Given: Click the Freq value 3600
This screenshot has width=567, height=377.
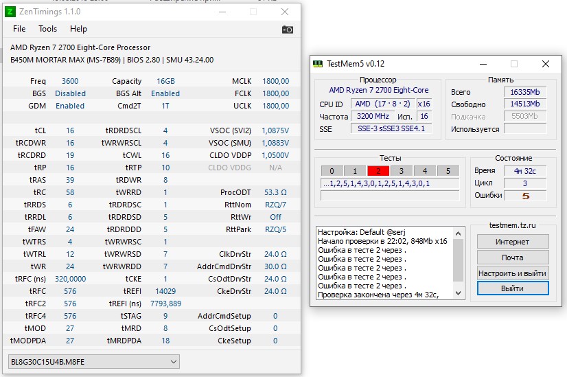Looking at the screenshot, I should 70,81.
